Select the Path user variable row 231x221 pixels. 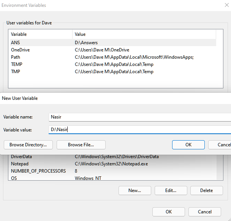113,57
